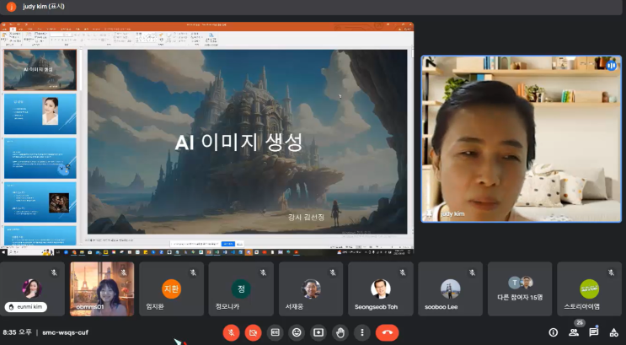
Task: Open the three-dot more options menu
Action: (362, 332)
